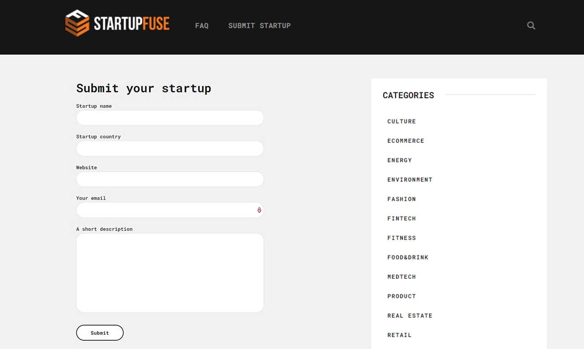Focus the Startup country field

tap(170, 148)
